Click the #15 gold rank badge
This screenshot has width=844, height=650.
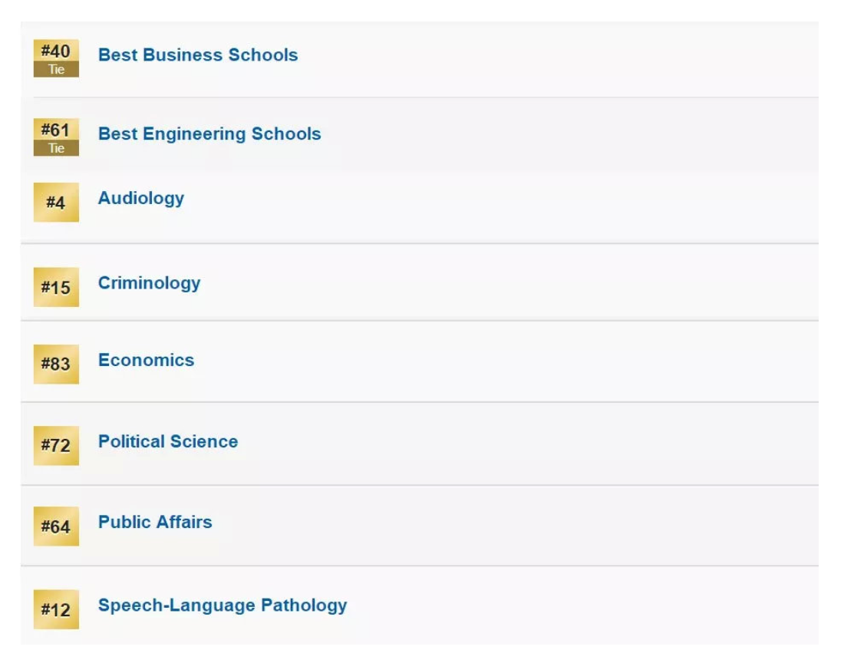(56, 287)
